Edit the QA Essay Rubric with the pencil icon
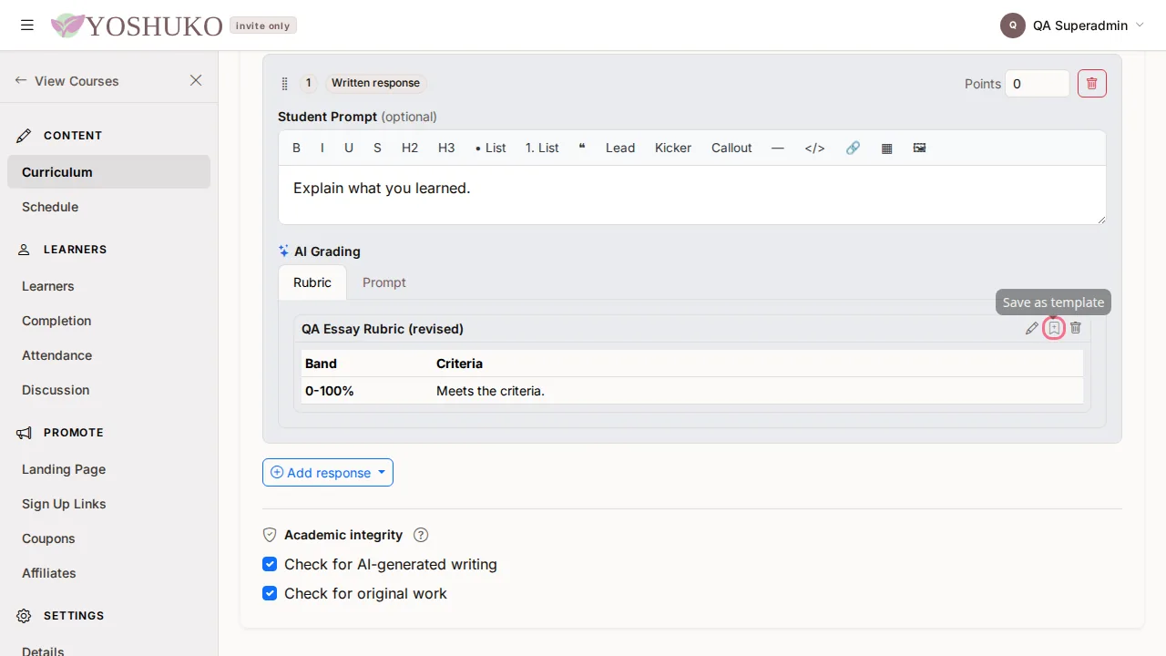This screenshot has width=1166, height=656. tap(1032, 328)
